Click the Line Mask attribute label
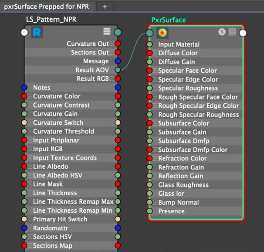264x252 pixels. point(48,184)
